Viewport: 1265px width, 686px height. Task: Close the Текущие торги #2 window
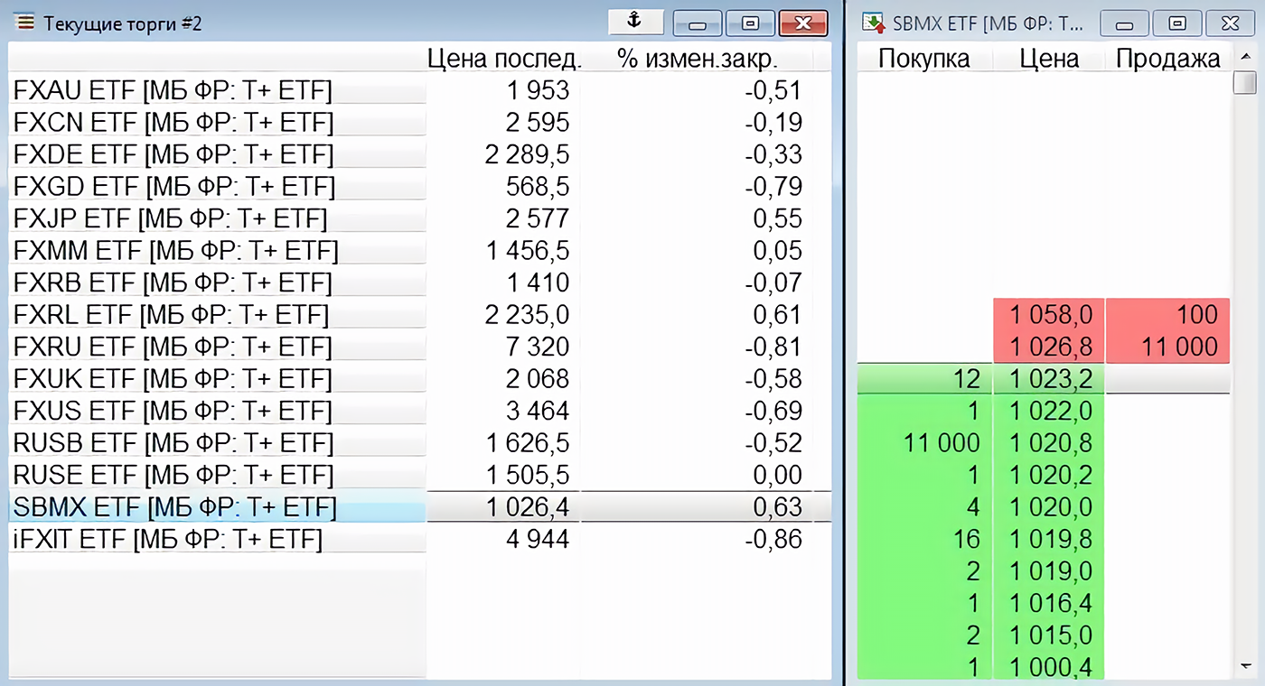[803, 23]
